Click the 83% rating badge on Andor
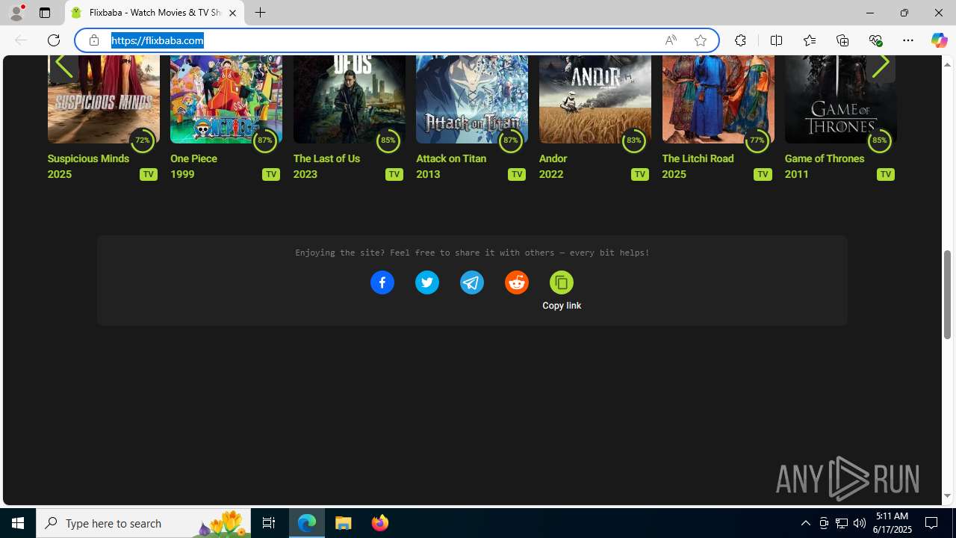Viewport: 956px width, 538px height. pos(633,140)
